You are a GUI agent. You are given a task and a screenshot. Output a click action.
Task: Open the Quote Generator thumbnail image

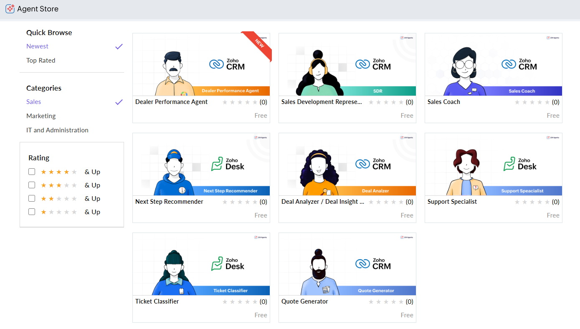(x=347, y=264)
